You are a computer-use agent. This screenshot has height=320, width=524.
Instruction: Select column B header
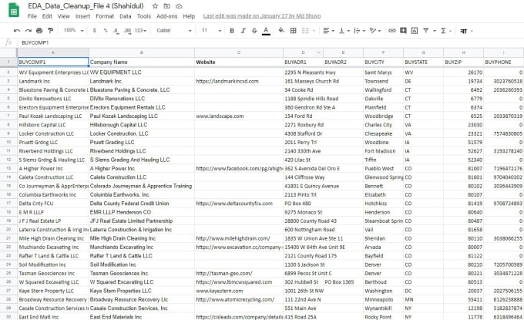(x=142, y=52)
